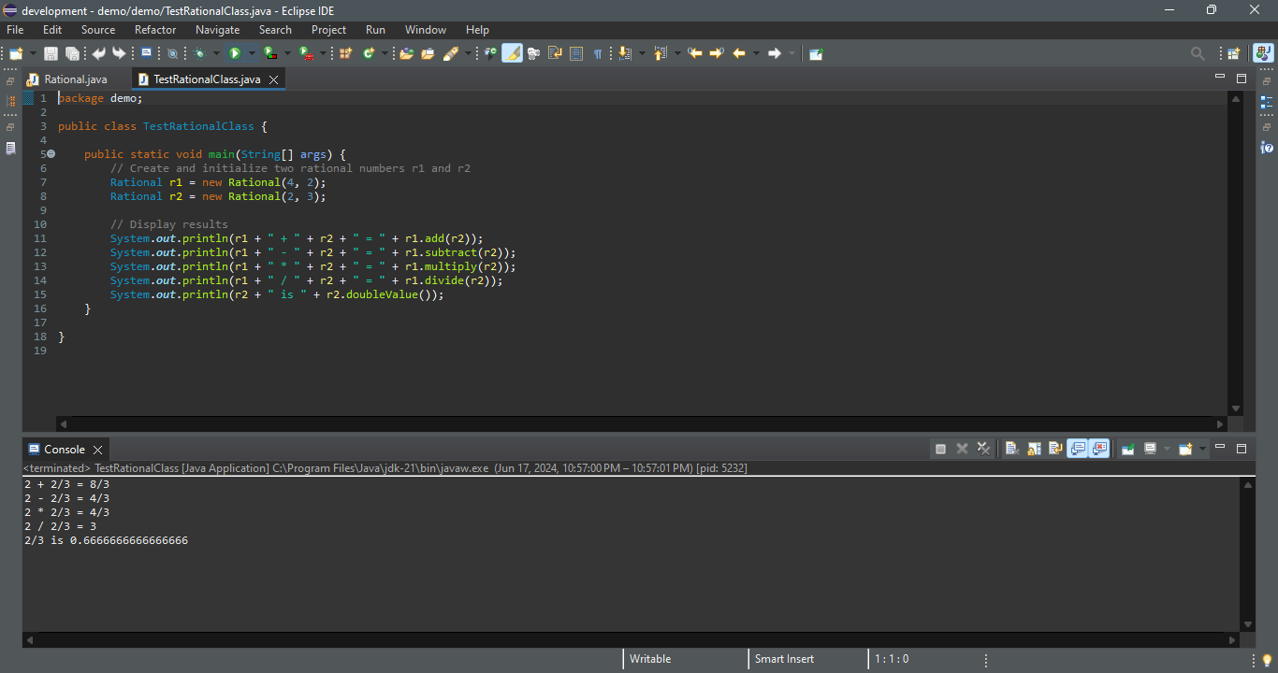This screenshot has height=673, width=1278.
Task: Open the Refactor menu
Action: (x=155, y=30)
